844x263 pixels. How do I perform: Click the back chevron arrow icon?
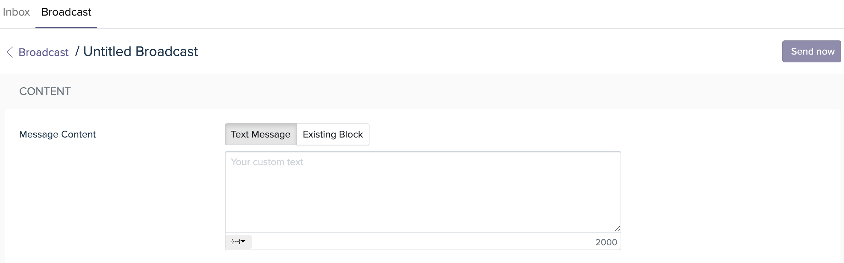tap(10, 52)
